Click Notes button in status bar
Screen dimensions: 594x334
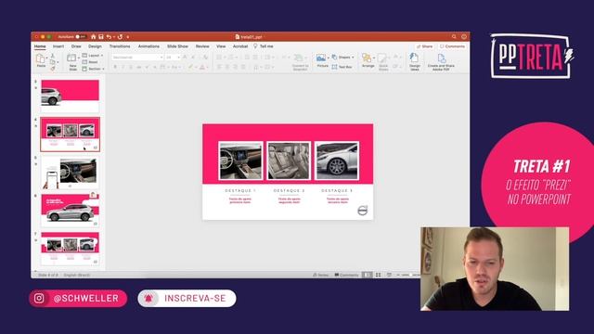pos(320,275)
